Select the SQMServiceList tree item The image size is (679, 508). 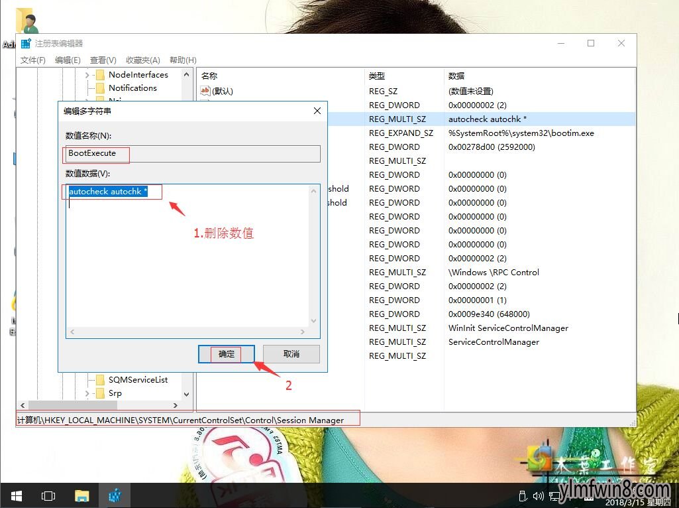pos(138,380)
